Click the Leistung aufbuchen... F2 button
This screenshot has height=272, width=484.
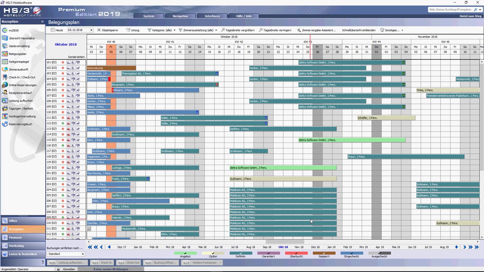click(x=68, y=263)
